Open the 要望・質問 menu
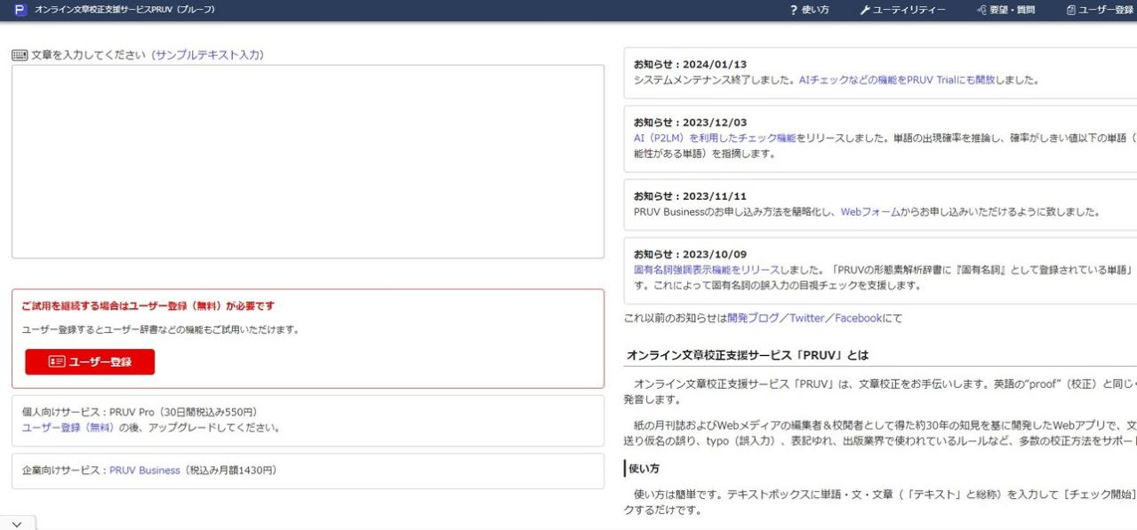This screenshot has width=1137, height=530. pyautogui.click(x=1005, y=10)
